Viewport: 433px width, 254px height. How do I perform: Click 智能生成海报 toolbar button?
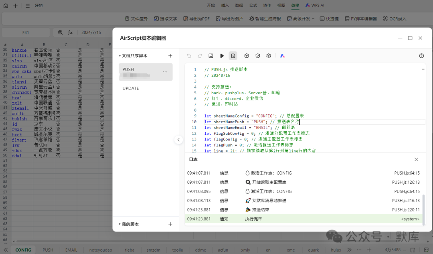click(265, 19)
